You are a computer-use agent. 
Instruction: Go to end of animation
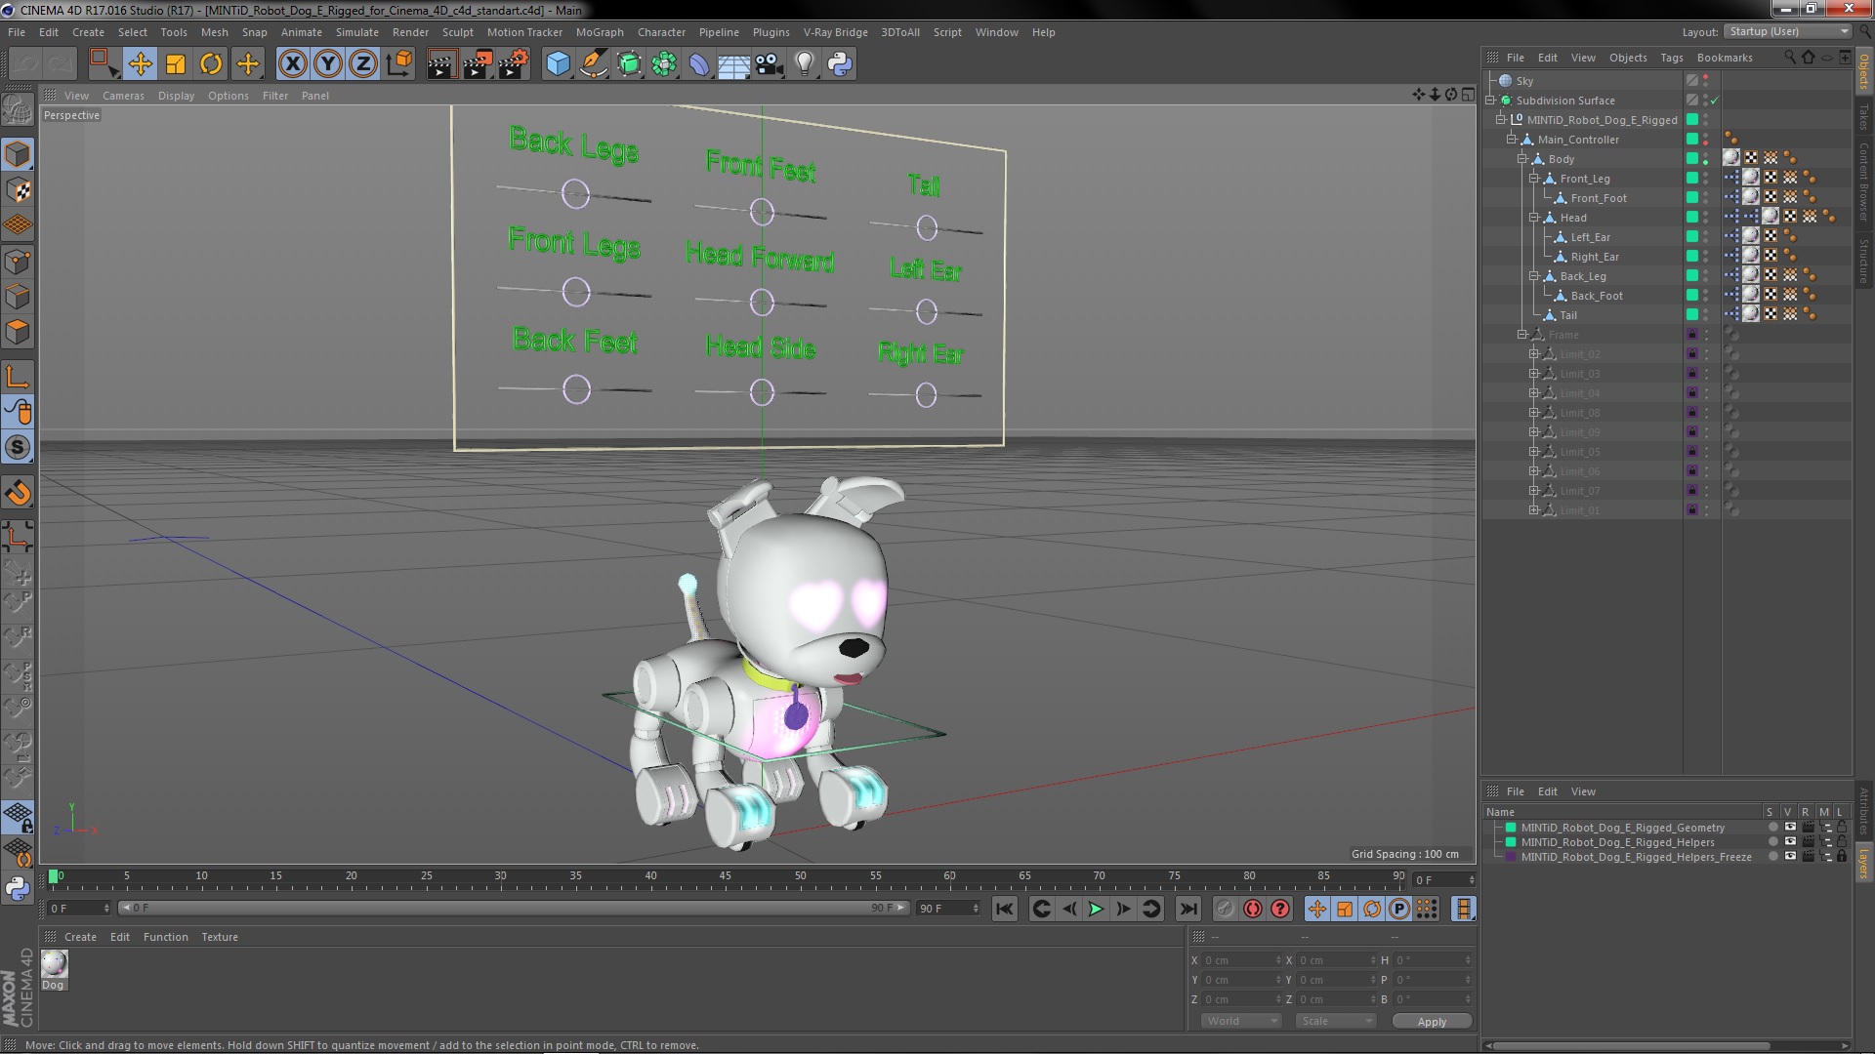pyautogui.click(x=1187, y=909)
